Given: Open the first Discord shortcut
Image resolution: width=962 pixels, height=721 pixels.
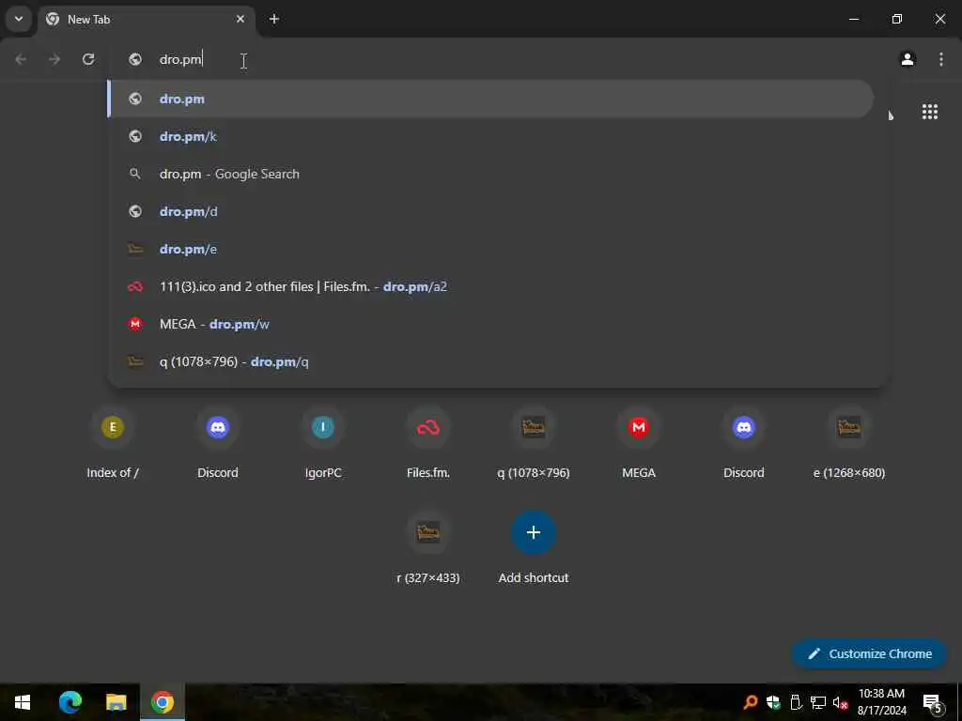Looking at the screenshot, I should pyautogui.click(x=218, y=445).
